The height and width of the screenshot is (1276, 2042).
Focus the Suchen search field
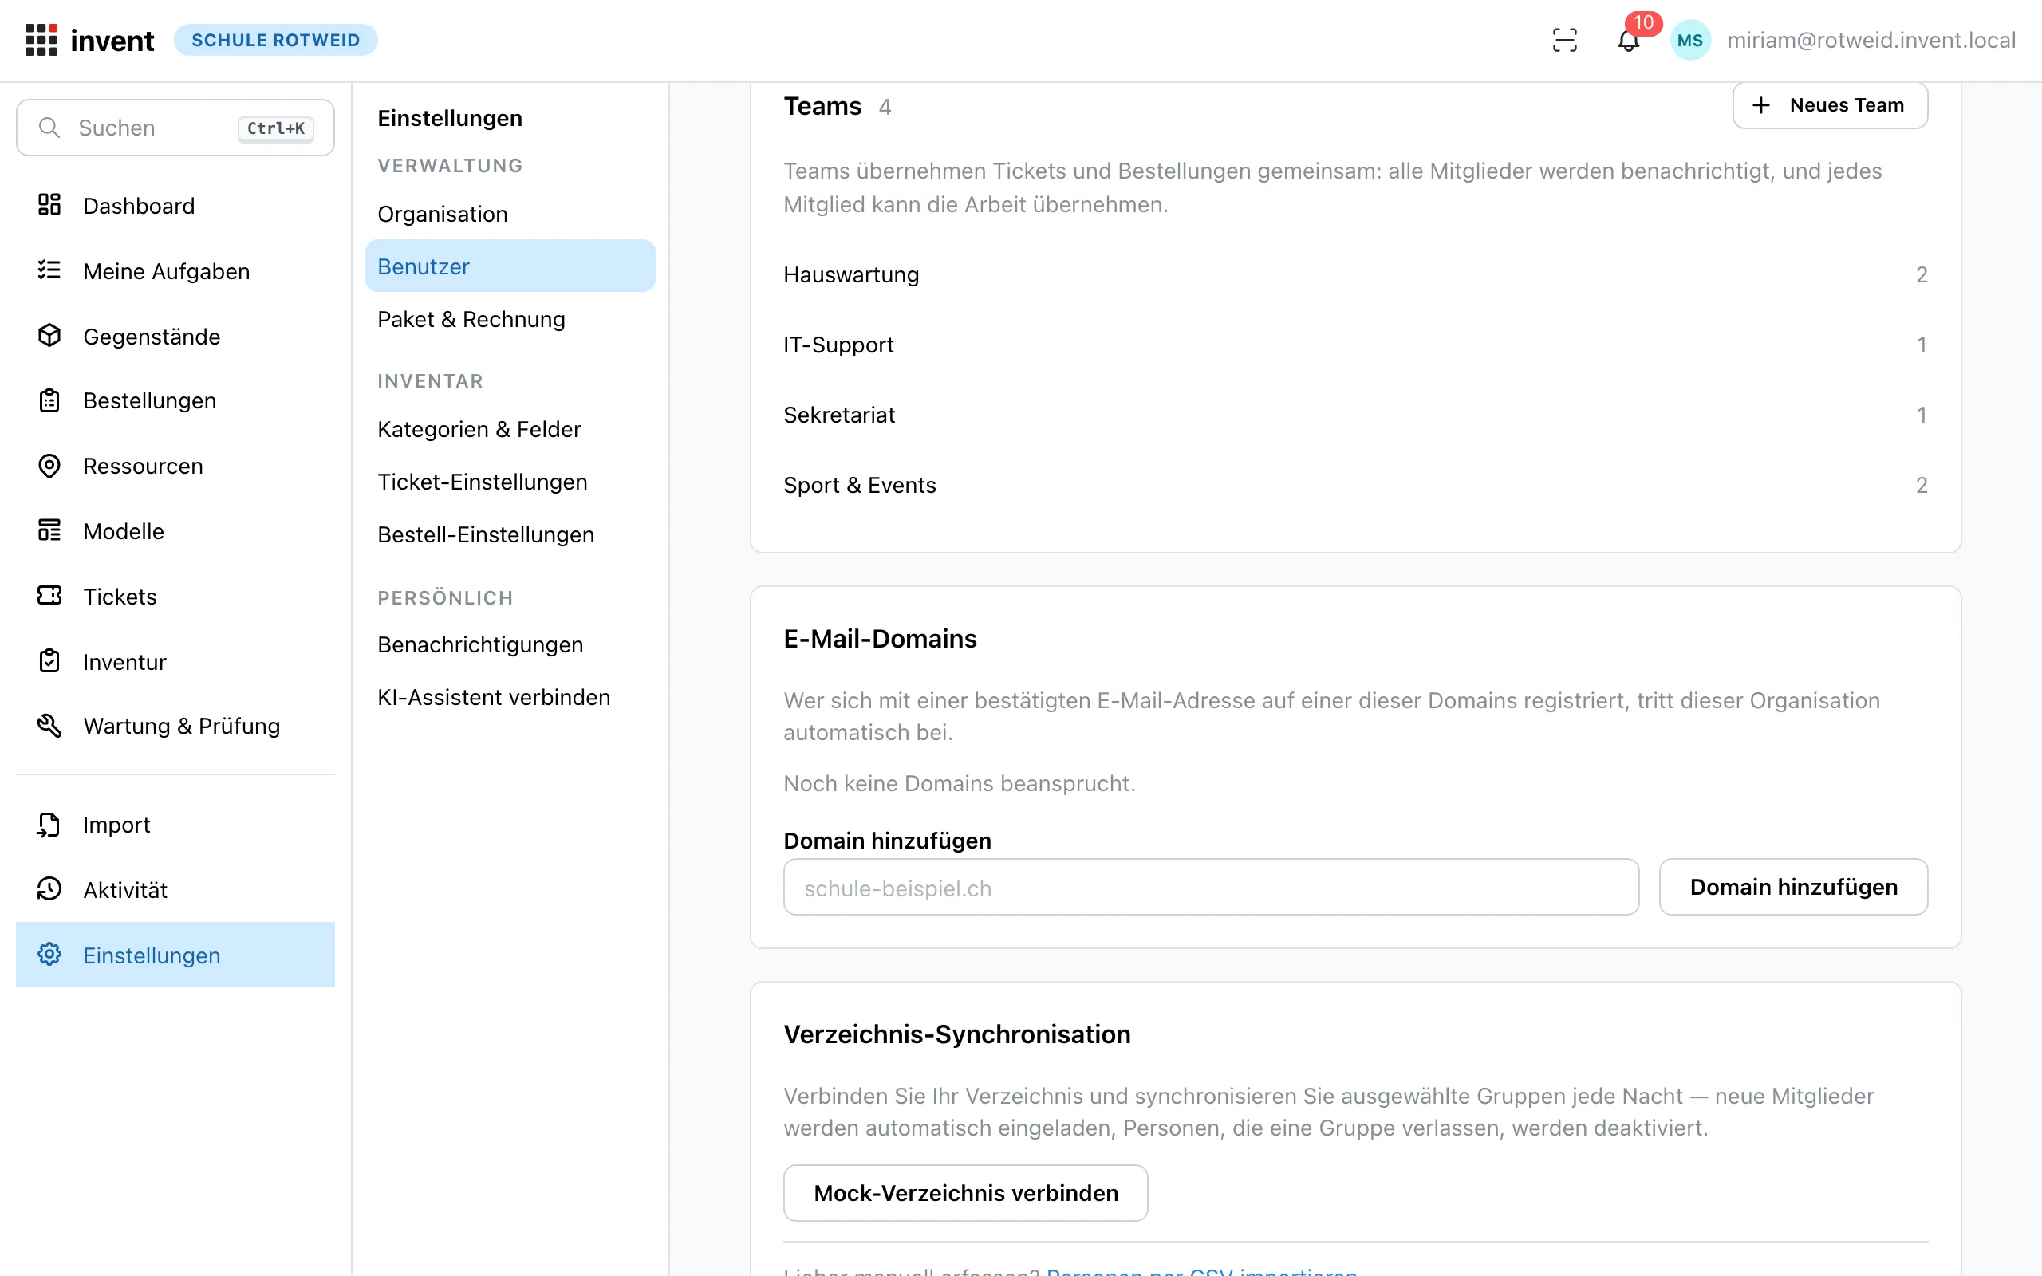175,128
